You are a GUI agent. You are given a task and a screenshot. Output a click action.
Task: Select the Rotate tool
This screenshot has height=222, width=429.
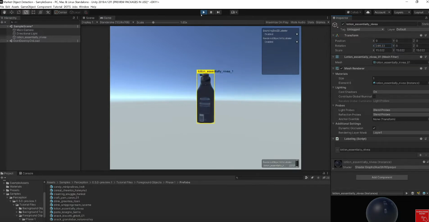[19, 12]
